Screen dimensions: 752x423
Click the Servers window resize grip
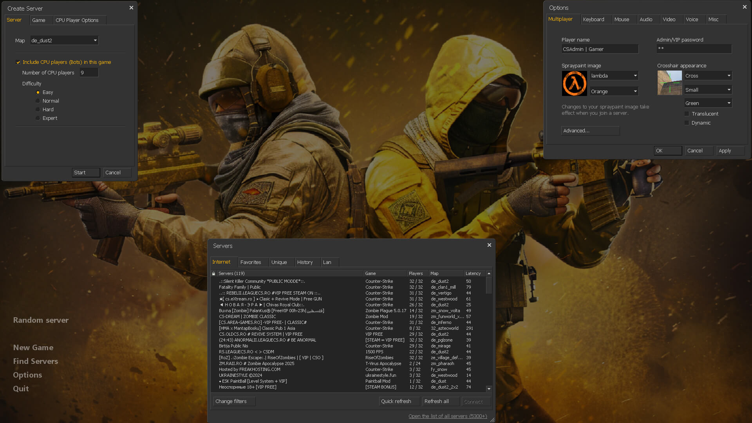click(x=492, y=420)
